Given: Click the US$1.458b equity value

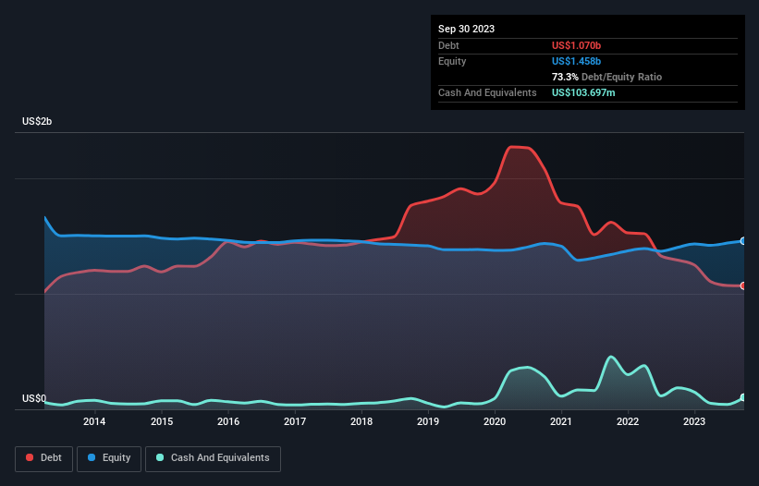Looking at the screenshot, I should pyautogui.click(x=576, y=61).
